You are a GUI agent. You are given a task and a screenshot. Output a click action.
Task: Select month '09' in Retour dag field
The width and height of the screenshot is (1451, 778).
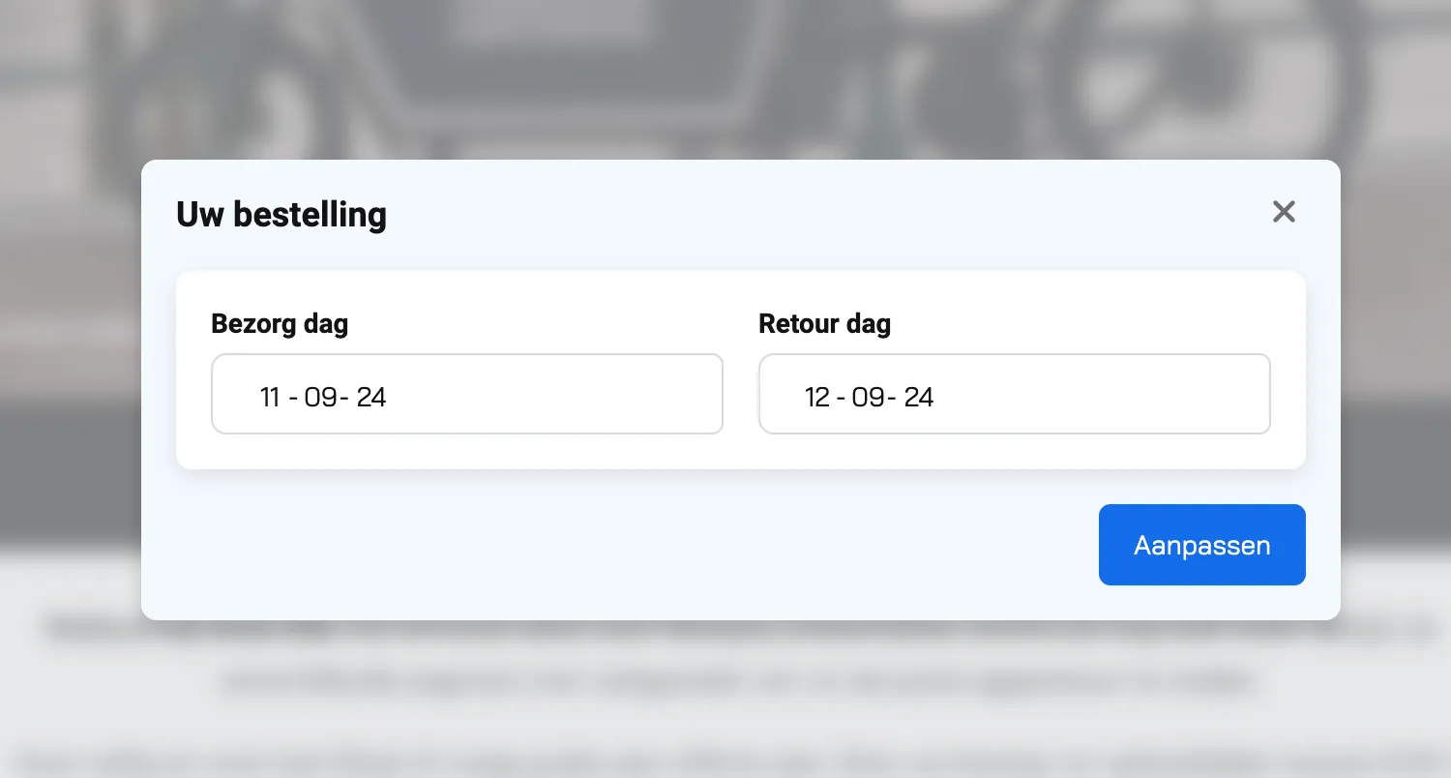(868, 397)
